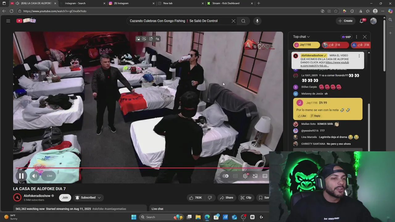Image resolution: width=395 pixels, height=222 pixels.
Task: Open a new browser tab
Action: pos(259,3)
